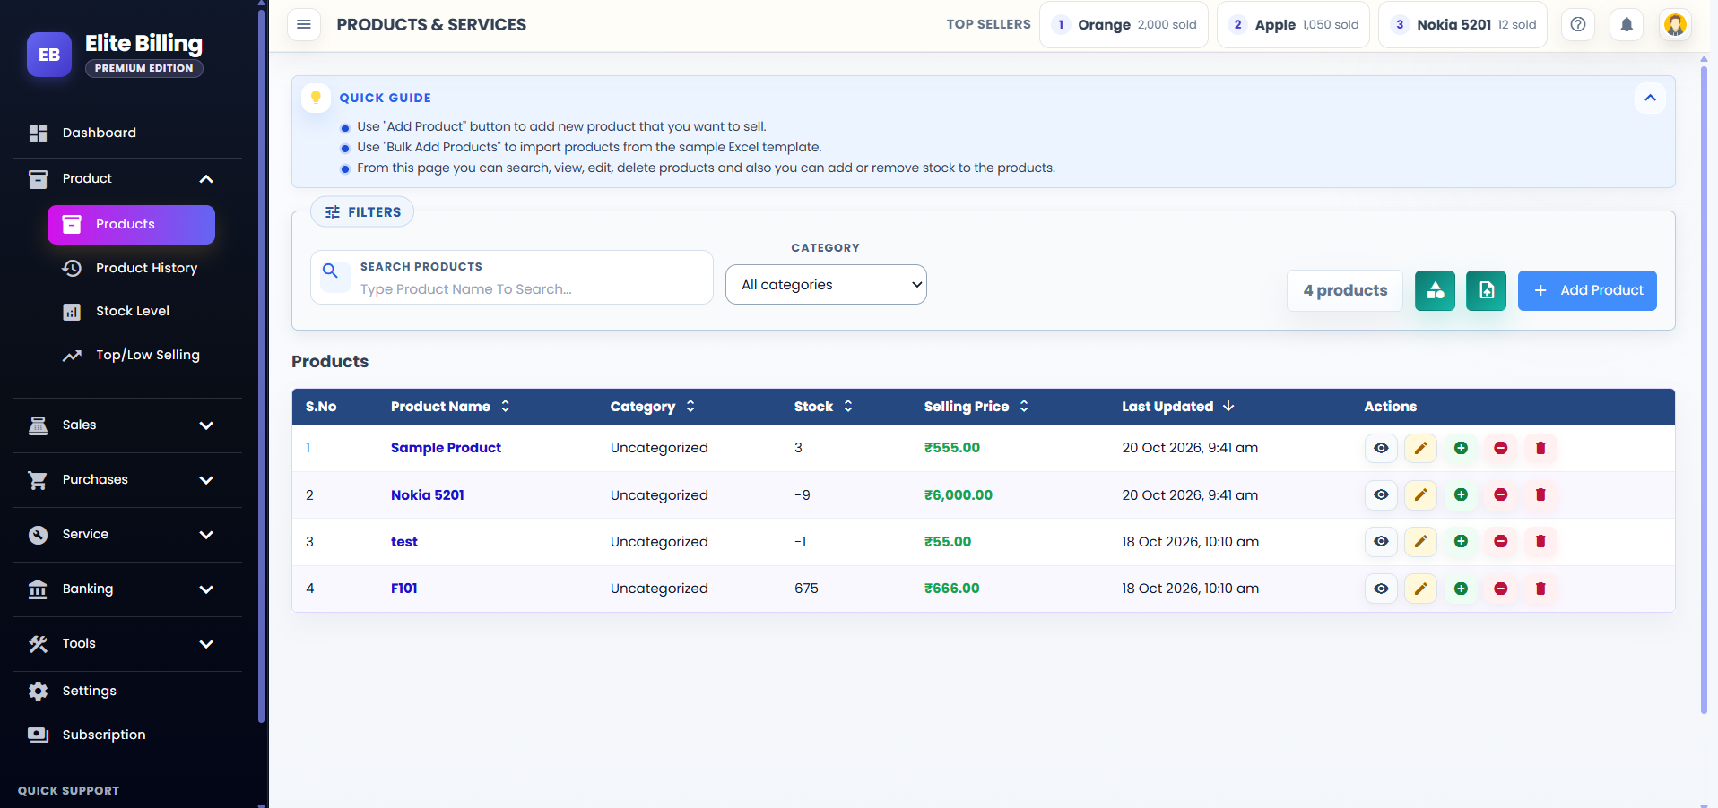Open the Sample Product link

pos(446,448)
